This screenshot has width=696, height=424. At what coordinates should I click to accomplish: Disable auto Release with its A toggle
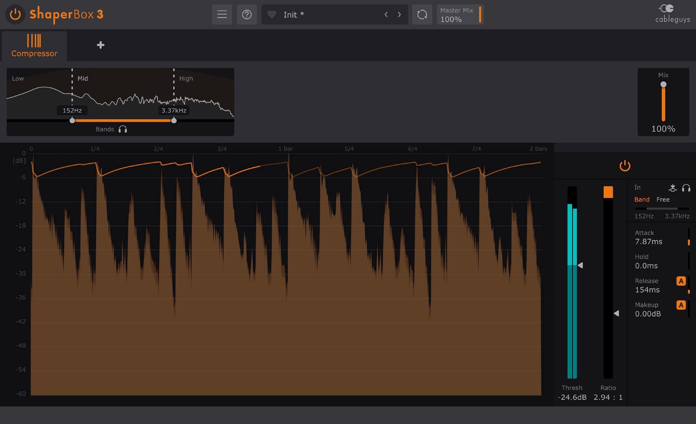681,281
